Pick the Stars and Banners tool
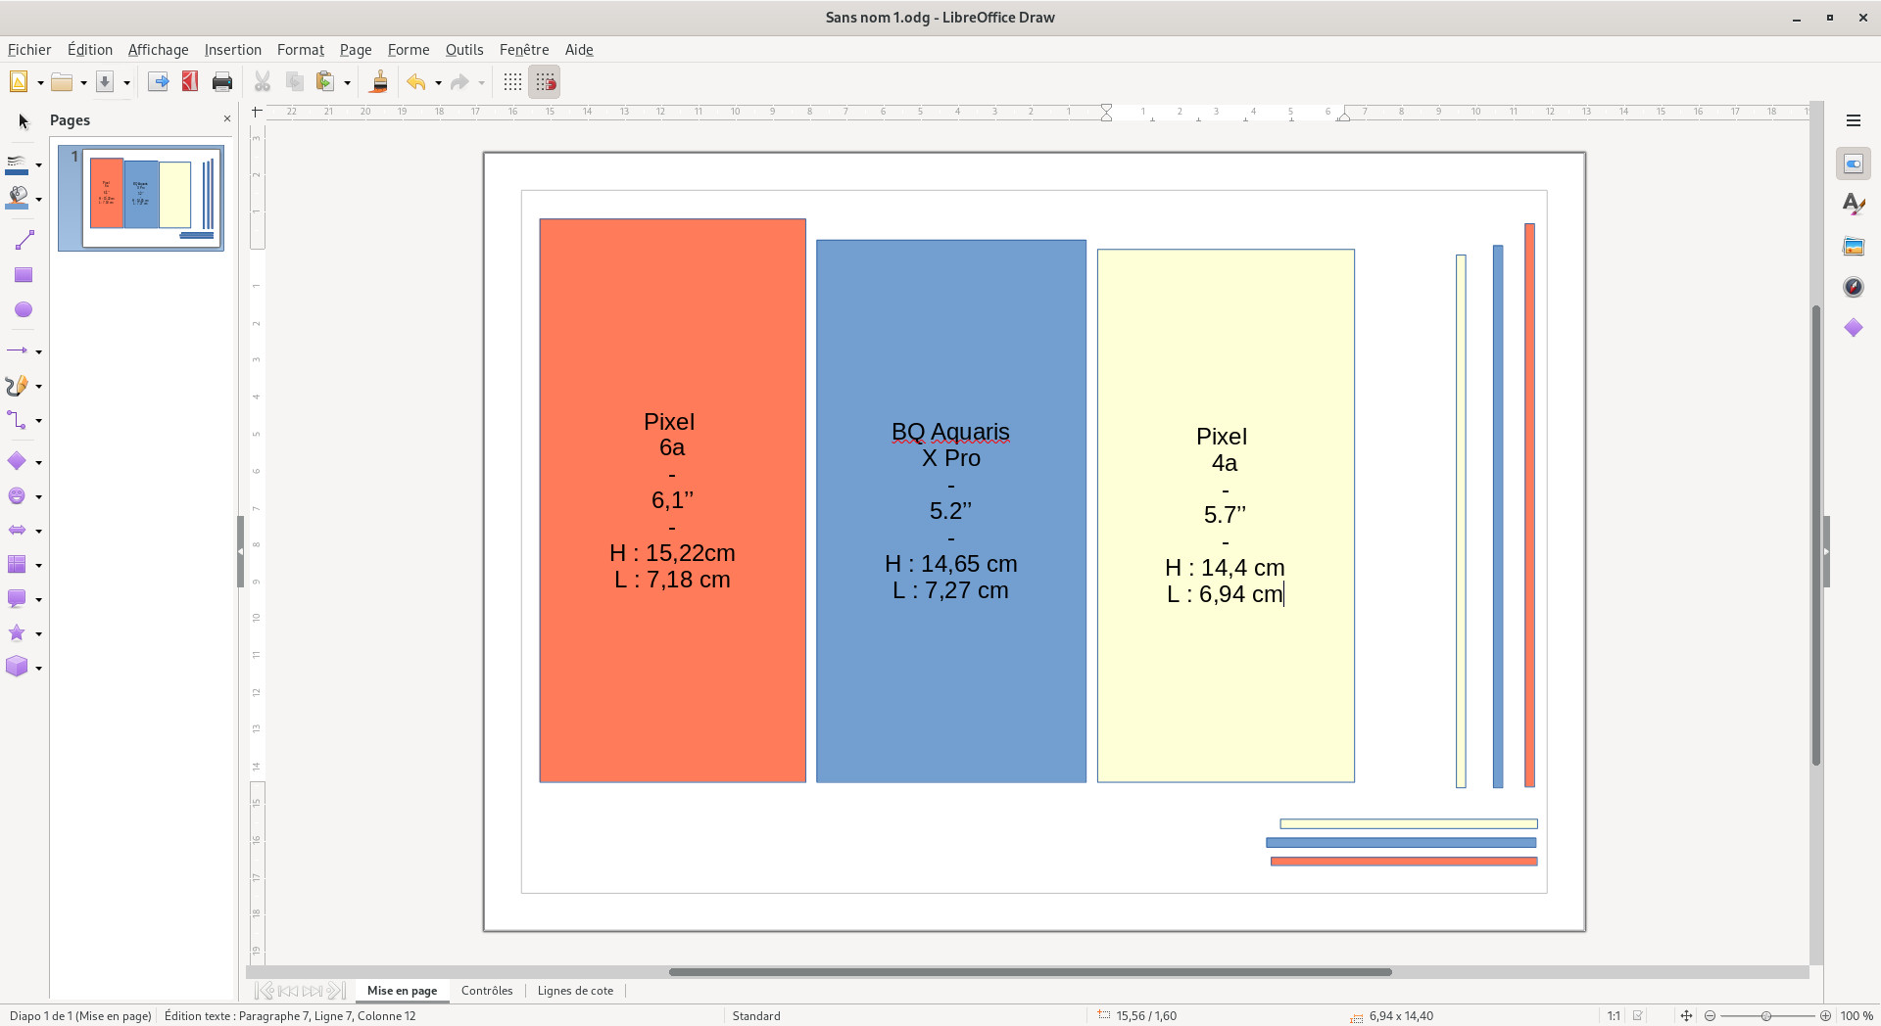This screenshot has height=1026, width=1881. 18,633
